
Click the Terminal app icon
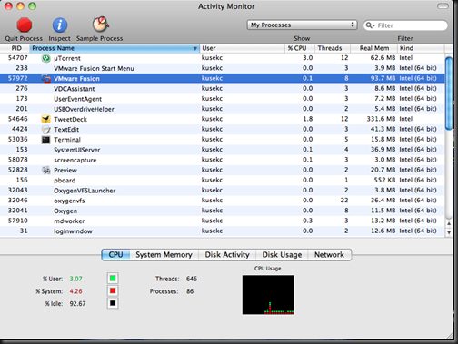(45, 140)
